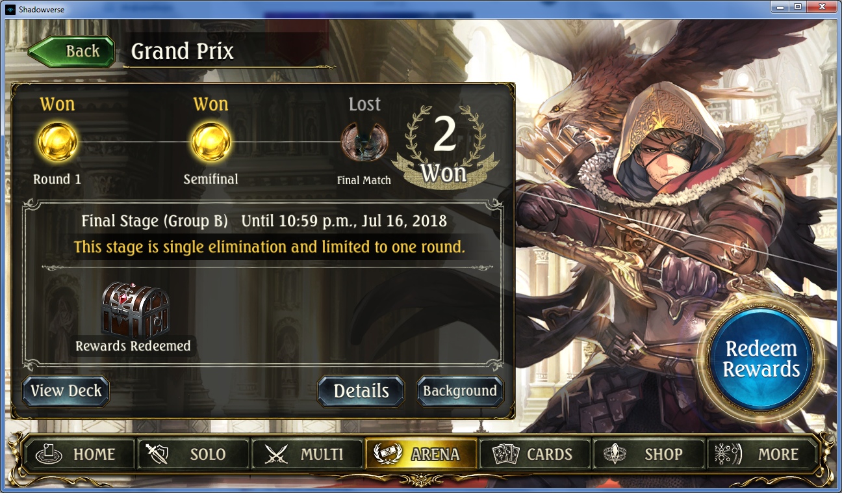Go back using the green Back button
Image resolution: width=842 pixels, height=493 pixels.
pos(71,51)
